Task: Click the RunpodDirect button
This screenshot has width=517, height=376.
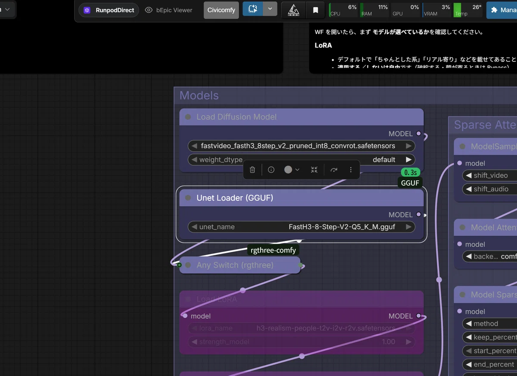Action: (109, 10)
